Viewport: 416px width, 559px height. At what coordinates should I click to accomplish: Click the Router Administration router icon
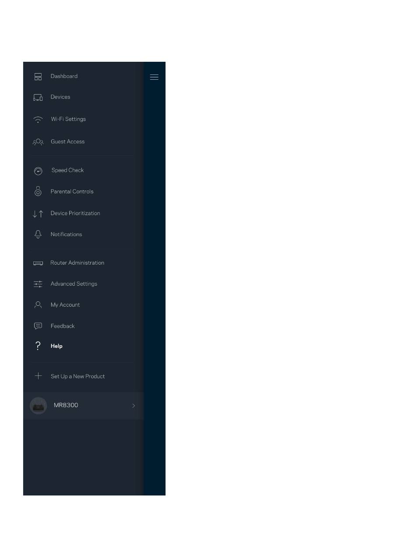coord(38,263)
